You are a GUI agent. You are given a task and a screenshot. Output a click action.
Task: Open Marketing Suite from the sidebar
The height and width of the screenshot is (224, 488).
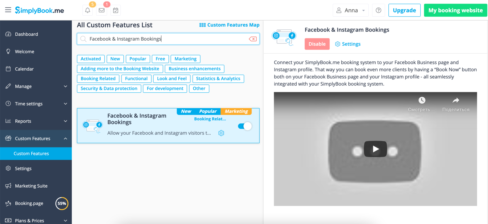(x=31, y=186)
